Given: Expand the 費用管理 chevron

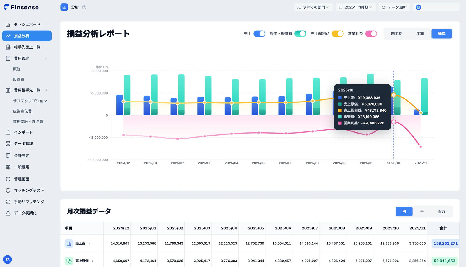Looking at the screenshot, I should click(46, 58).
